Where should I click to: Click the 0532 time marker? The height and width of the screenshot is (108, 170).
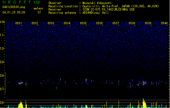[35, 23]
